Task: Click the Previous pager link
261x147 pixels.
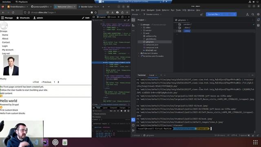Action: click(x=46, y=82)
